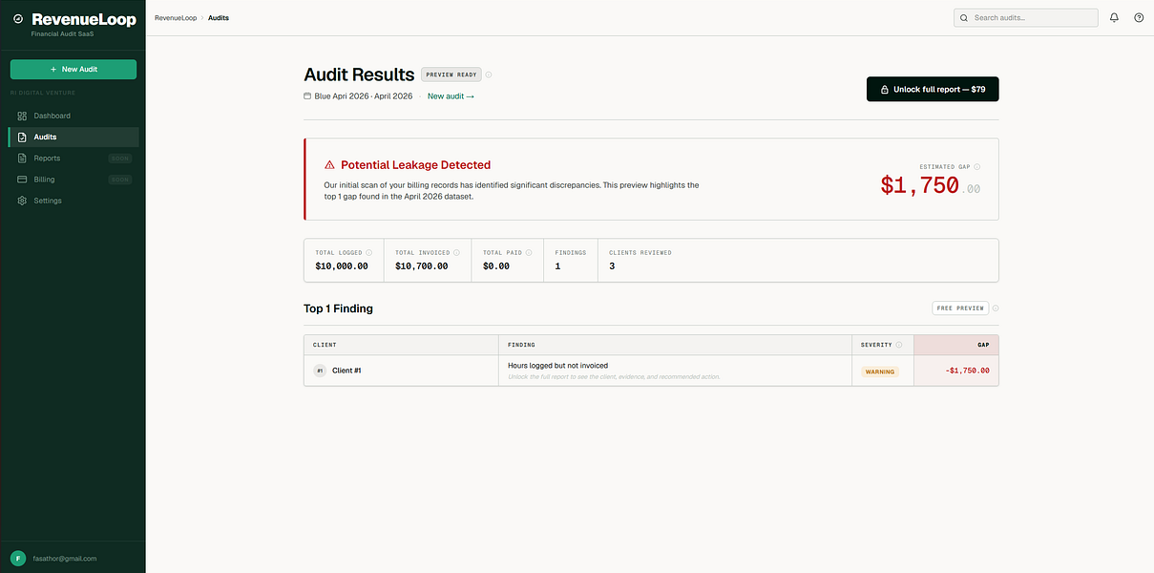Click the $0.00 total paid value
1154x573 pixels.
click(x=496, y=266)
